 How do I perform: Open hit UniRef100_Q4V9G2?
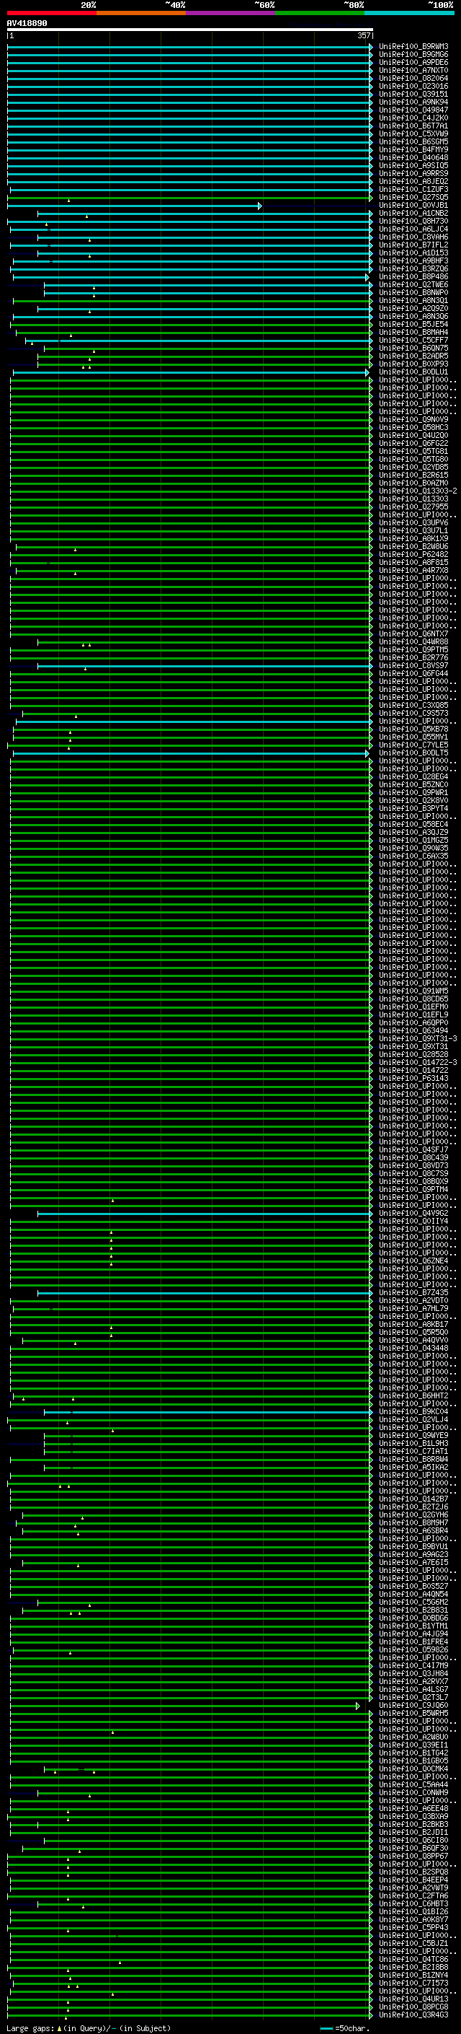pos(413,1213)
